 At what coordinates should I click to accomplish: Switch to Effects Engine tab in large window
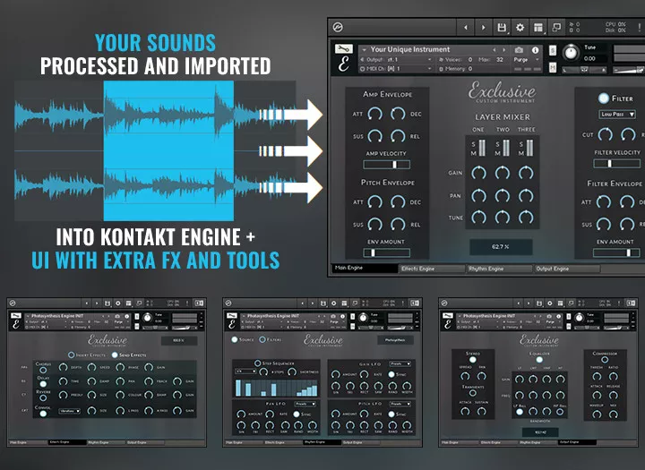433,269
